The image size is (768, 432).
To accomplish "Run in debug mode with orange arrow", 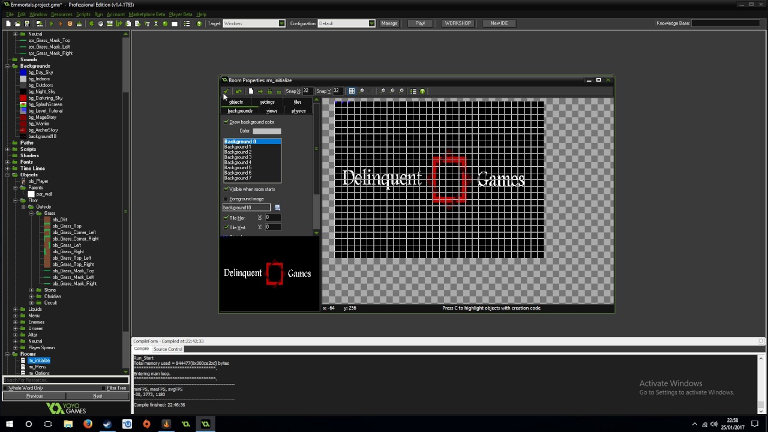I will [x=61, y=23].
